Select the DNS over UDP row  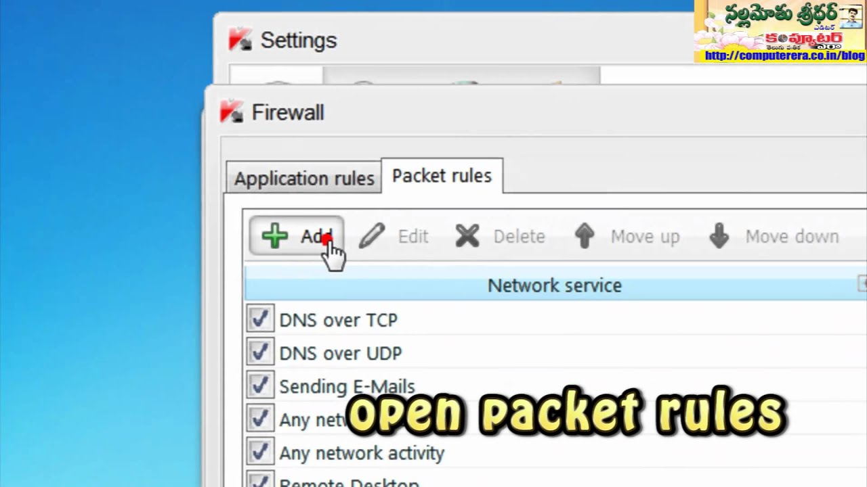tap(555, 353)
